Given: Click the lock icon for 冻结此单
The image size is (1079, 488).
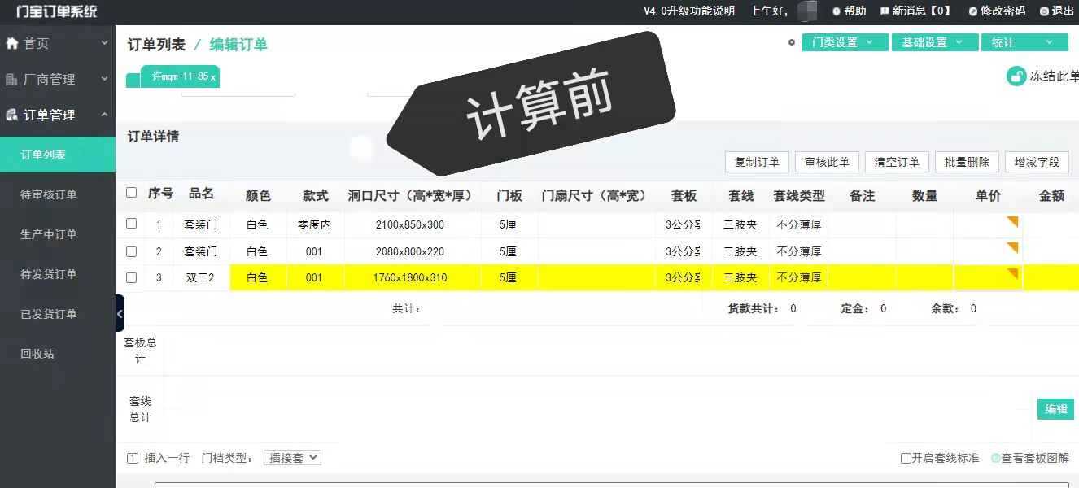Looking at the screenshot, I should coord(1016,76).
